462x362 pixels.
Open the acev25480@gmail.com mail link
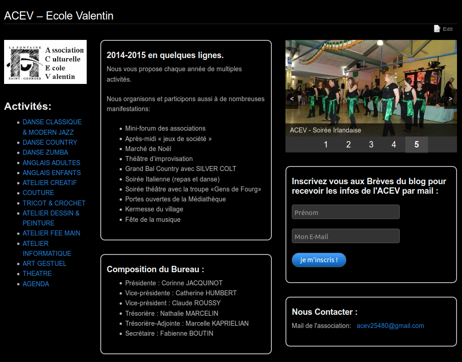pyautogui.click(x=390, y=326)
